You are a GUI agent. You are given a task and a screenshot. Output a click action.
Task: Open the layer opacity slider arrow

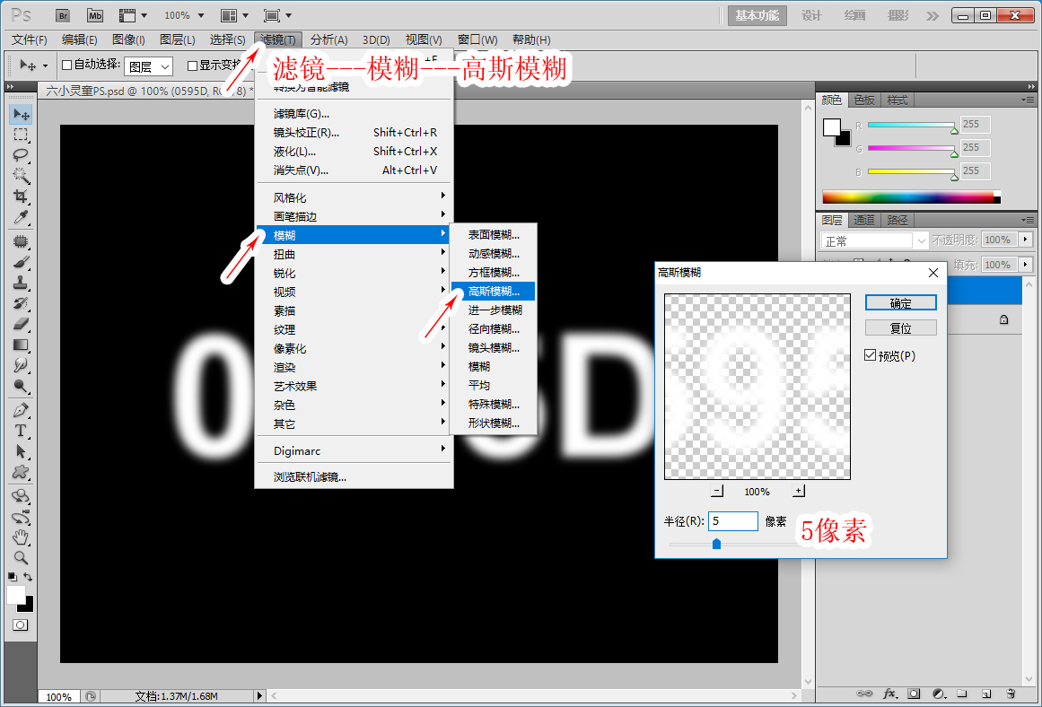[1026, 240]
